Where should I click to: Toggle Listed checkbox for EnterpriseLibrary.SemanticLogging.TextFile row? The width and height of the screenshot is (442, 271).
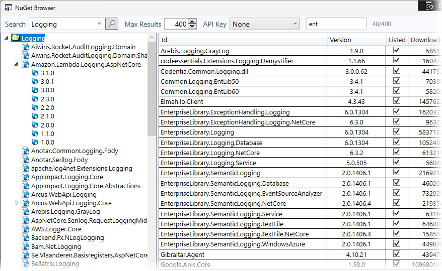(x=397, y=223)
